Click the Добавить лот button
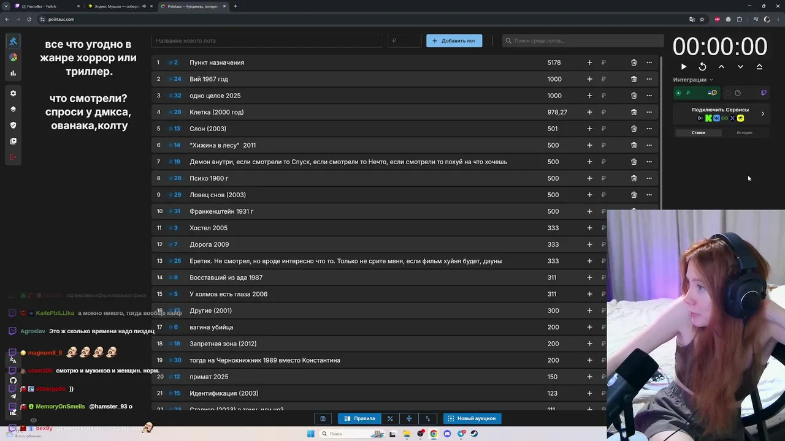785x441 pixels. (454, 40)
